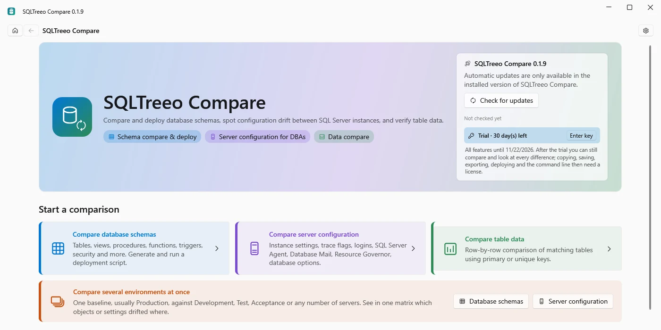Click the Compare database schemas title
Viewport: 661px width, 330px height.
(114, 234)
